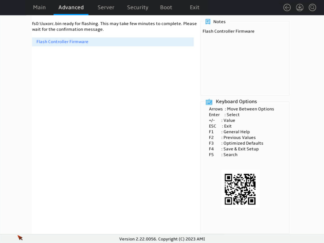Click the Version 2.22.0056 copyright text
The image size is (324, 243).
click(x=162, y=239)
